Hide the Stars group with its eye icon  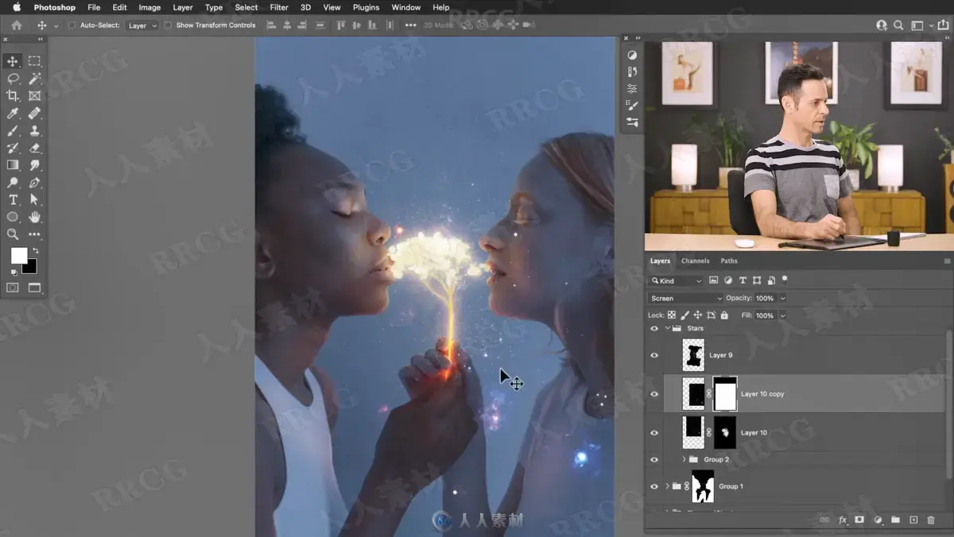tap(654, 328)
